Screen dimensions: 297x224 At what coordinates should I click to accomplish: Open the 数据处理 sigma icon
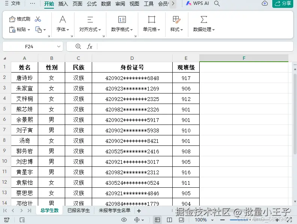point(204,19)
